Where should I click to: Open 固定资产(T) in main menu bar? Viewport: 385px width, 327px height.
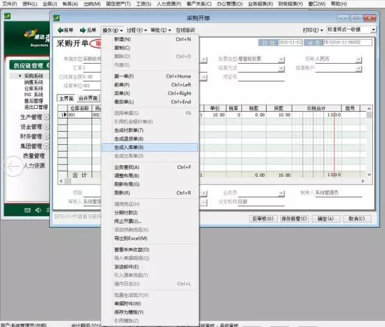(118, 4)
